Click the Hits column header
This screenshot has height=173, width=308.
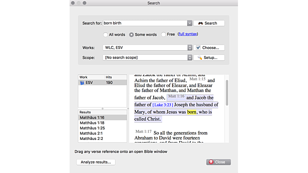click(109, 77)
